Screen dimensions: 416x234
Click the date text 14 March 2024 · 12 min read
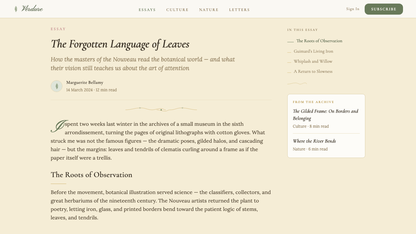[91, 90]
